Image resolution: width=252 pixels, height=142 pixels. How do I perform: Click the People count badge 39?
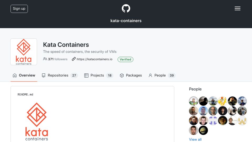tap(172, 75)
